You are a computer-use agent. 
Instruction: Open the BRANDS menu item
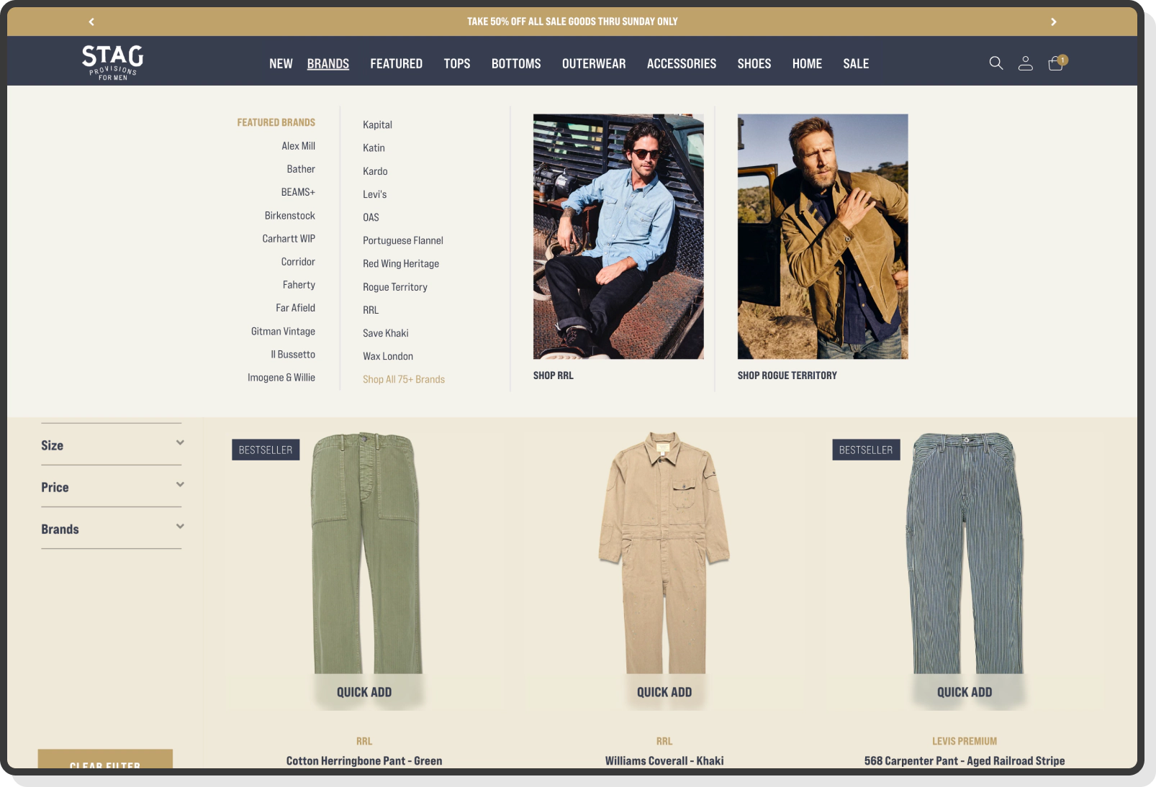click(328, 63)
